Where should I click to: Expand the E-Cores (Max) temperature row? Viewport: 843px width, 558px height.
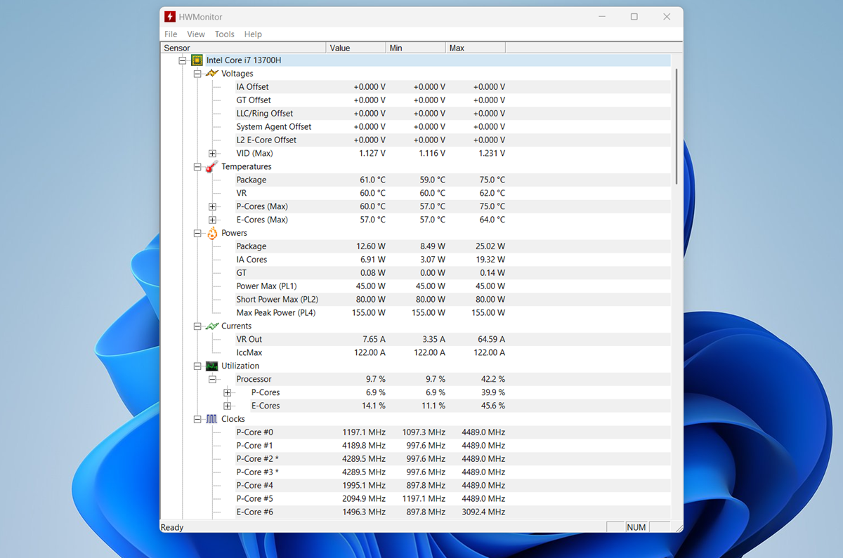pos(212,220)
